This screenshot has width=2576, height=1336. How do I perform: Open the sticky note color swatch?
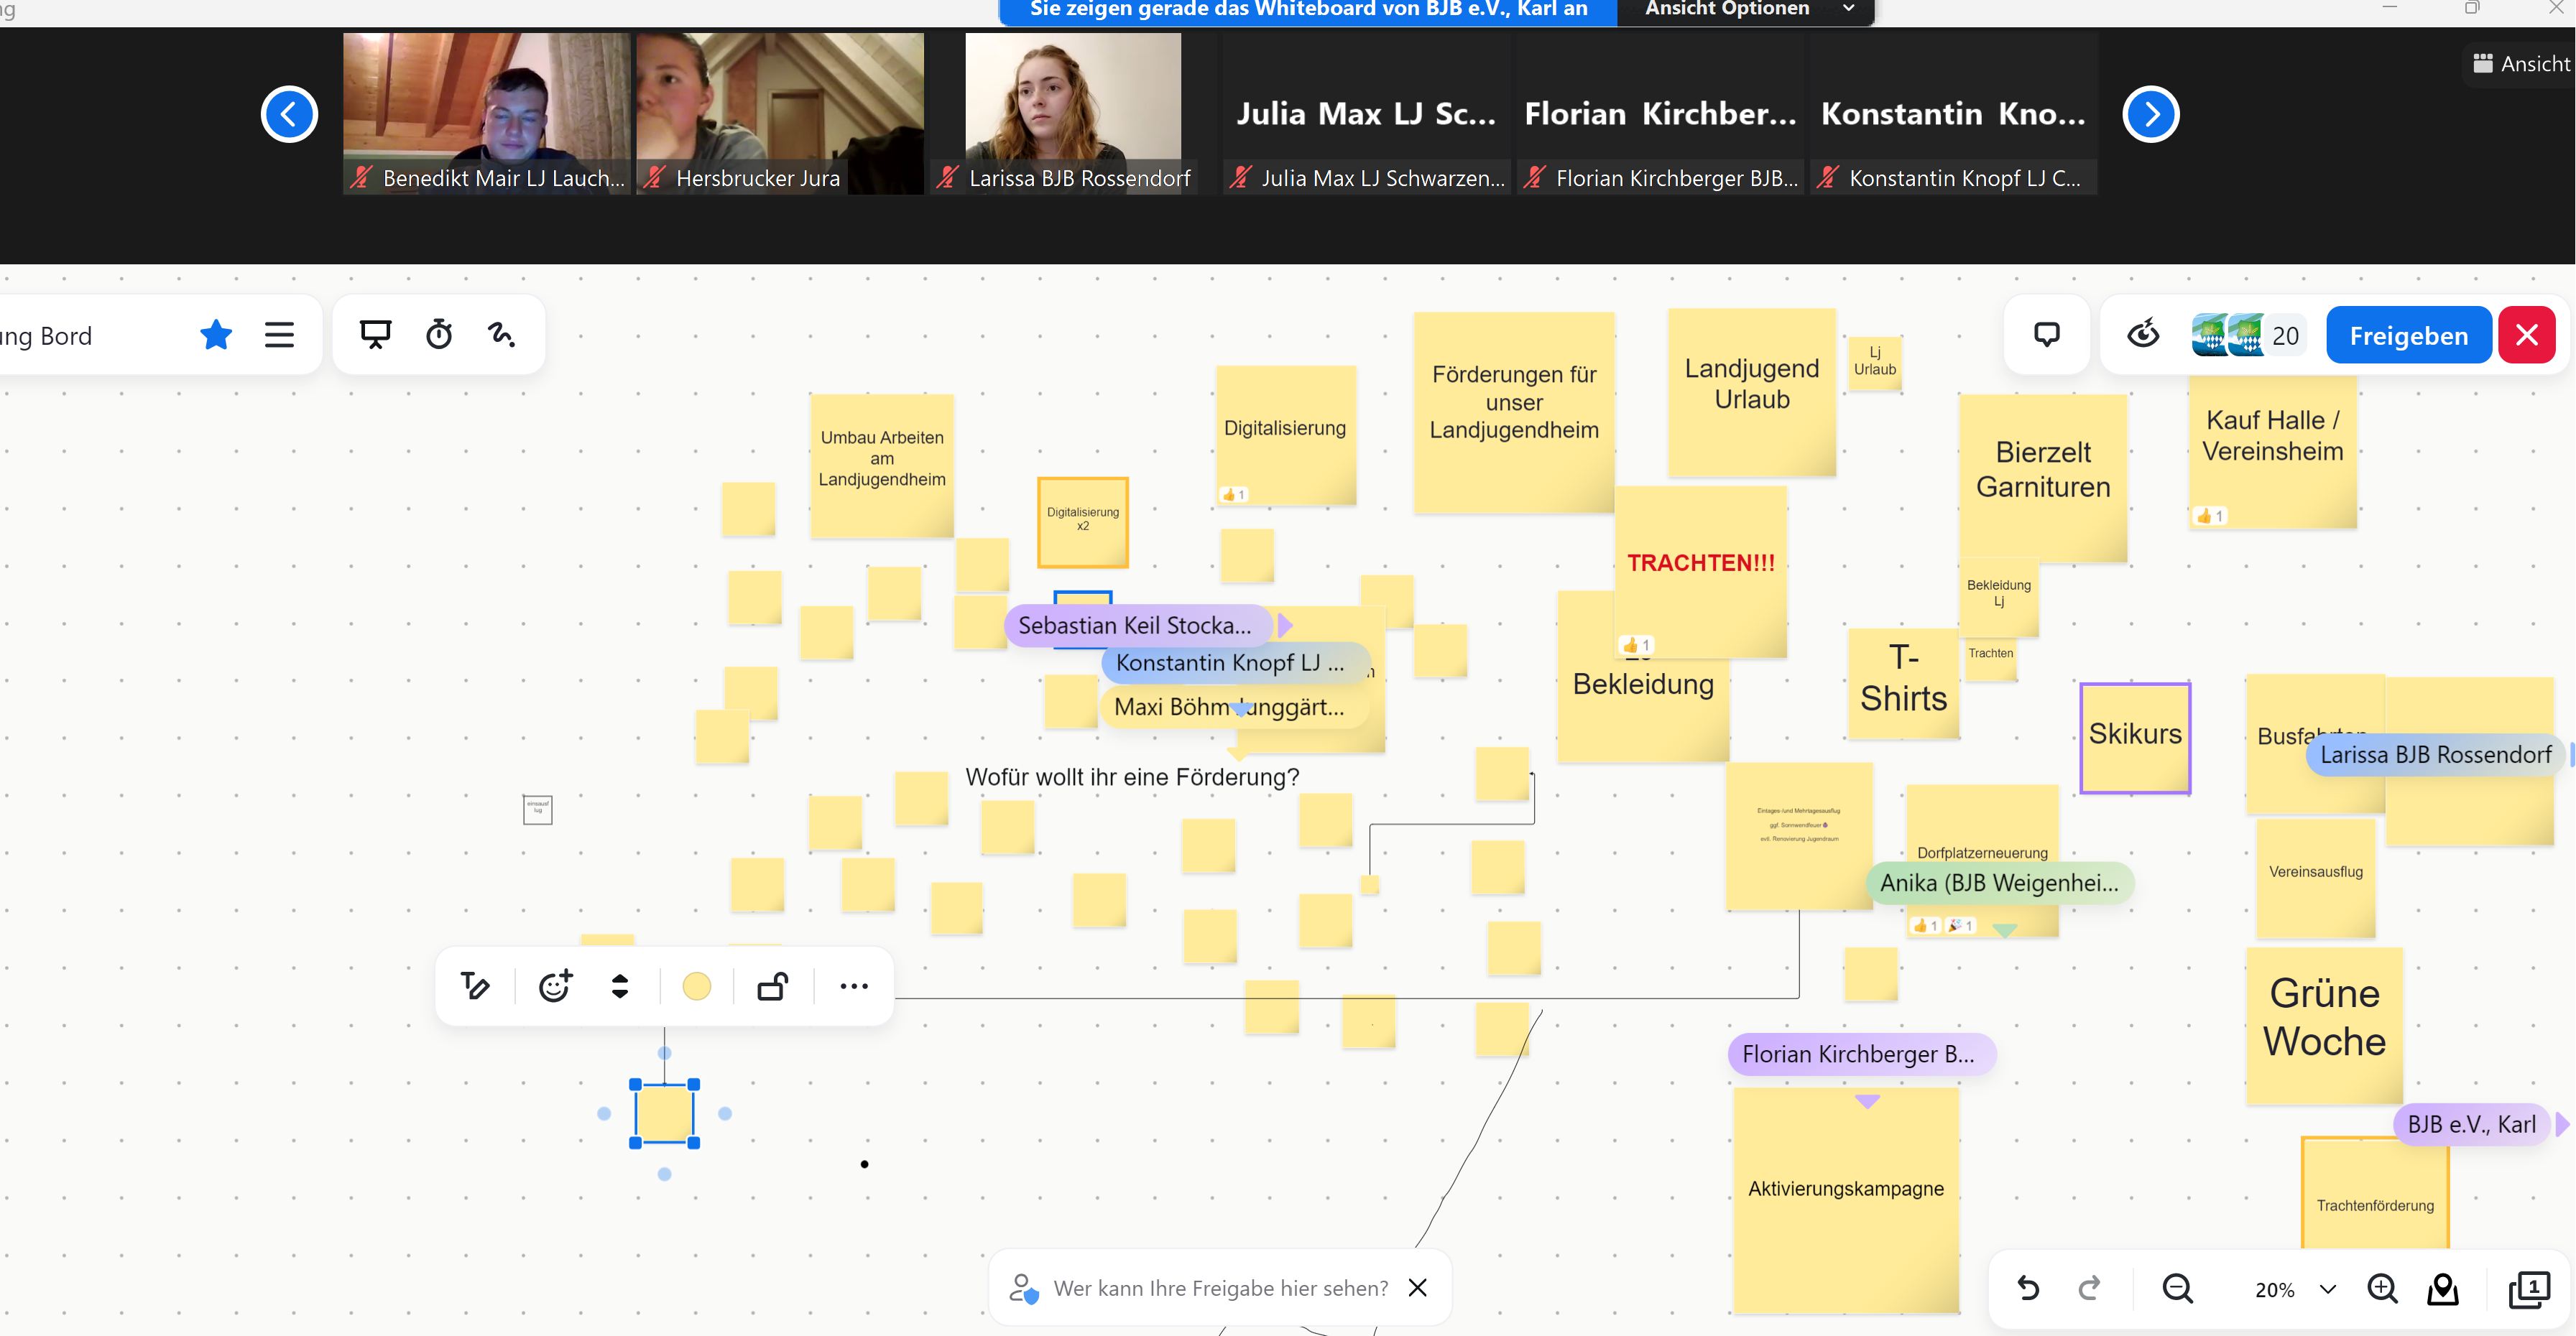point(696,986)
